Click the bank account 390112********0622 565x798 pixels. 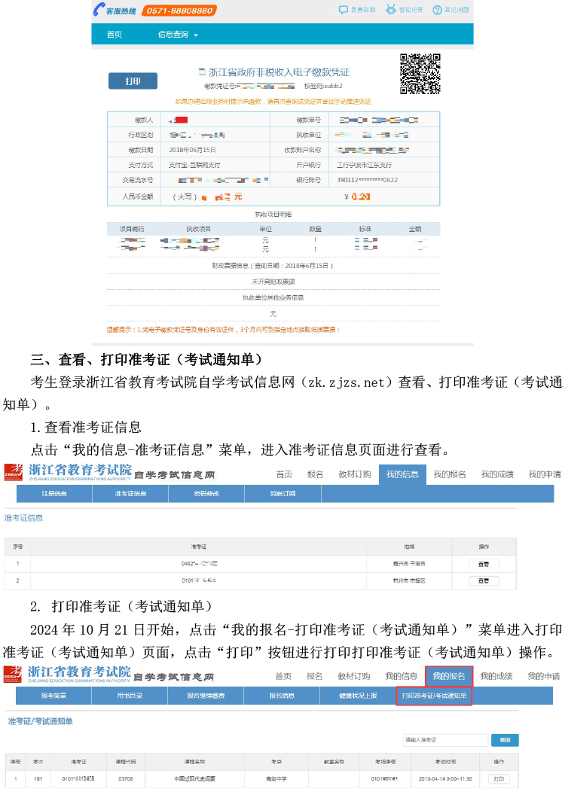click(368, 180)
